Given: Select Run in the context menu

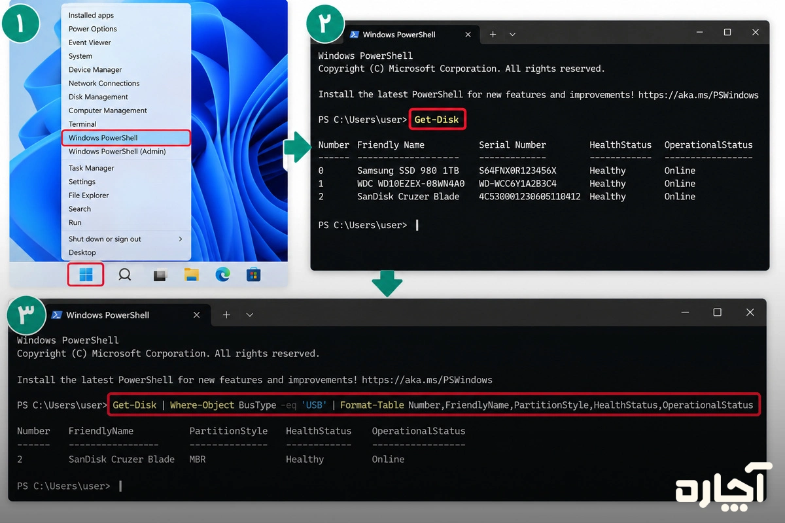Looking at the screenshot, I should pos(75,223).
